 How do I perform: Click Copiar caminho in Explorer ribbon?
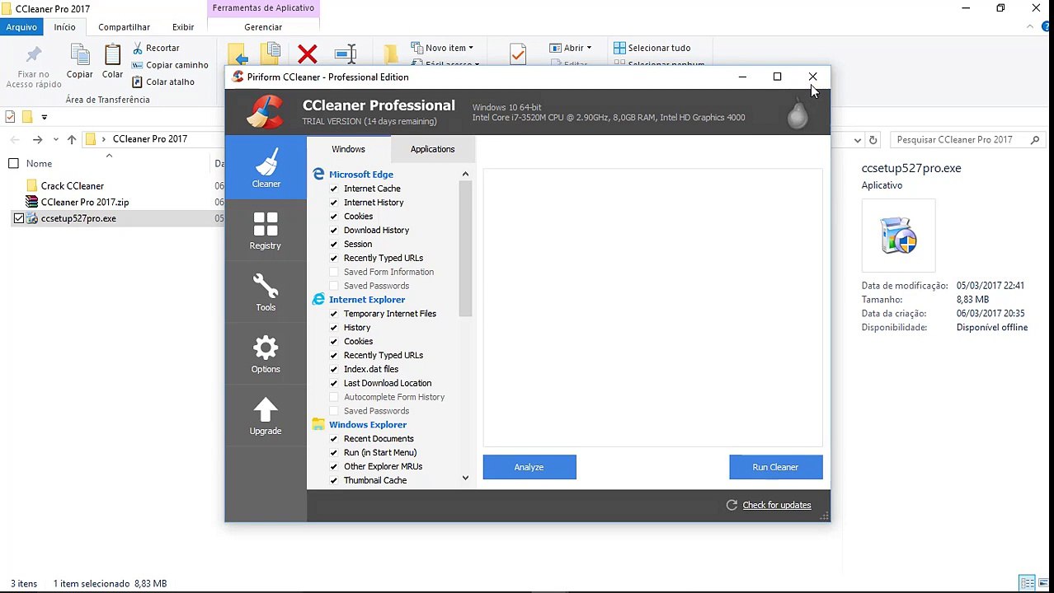170,65
